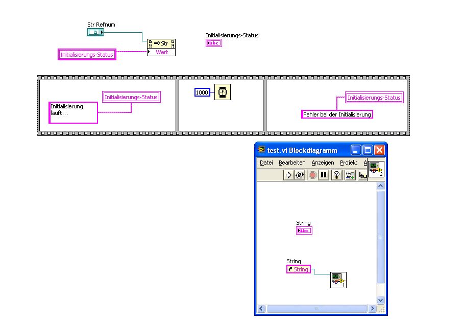Click the test.vi Blockdiagramm title bar icon
464x324 pixels.
261,150
